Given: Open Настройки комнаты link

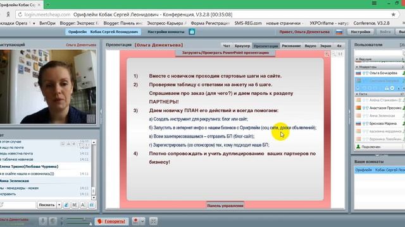Looking at the screenshot, I should click(166, 32).
